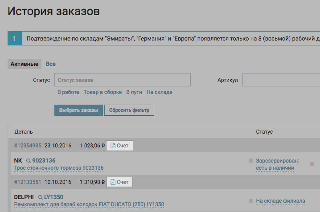Apply the На складе quick filter
This screenshot has width=320, height=212.
(x=160, y=92)
